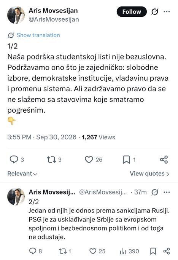The image size is (178, 260).
Task: Click the Follow button
Action: pos(132,11)
